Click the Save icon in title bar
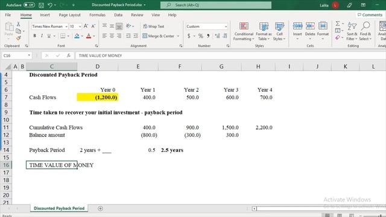The image size is (386, 217). pyautogui.click(x=41, y=5)
